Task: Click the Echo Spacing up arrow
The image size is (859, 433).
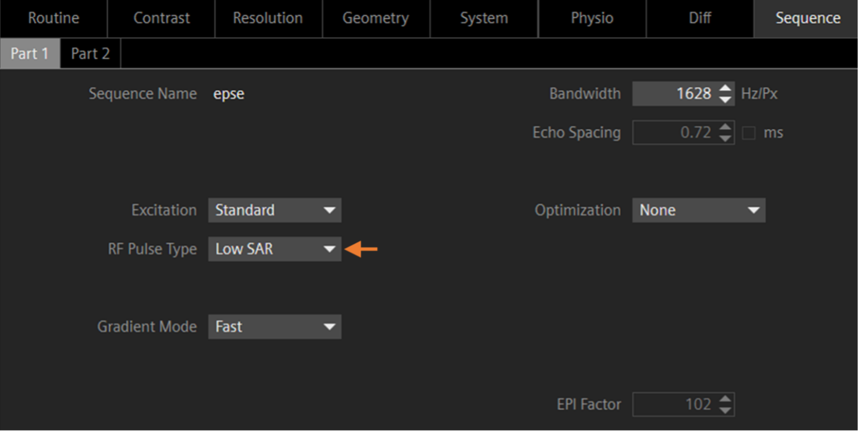Action: [725, 127]
